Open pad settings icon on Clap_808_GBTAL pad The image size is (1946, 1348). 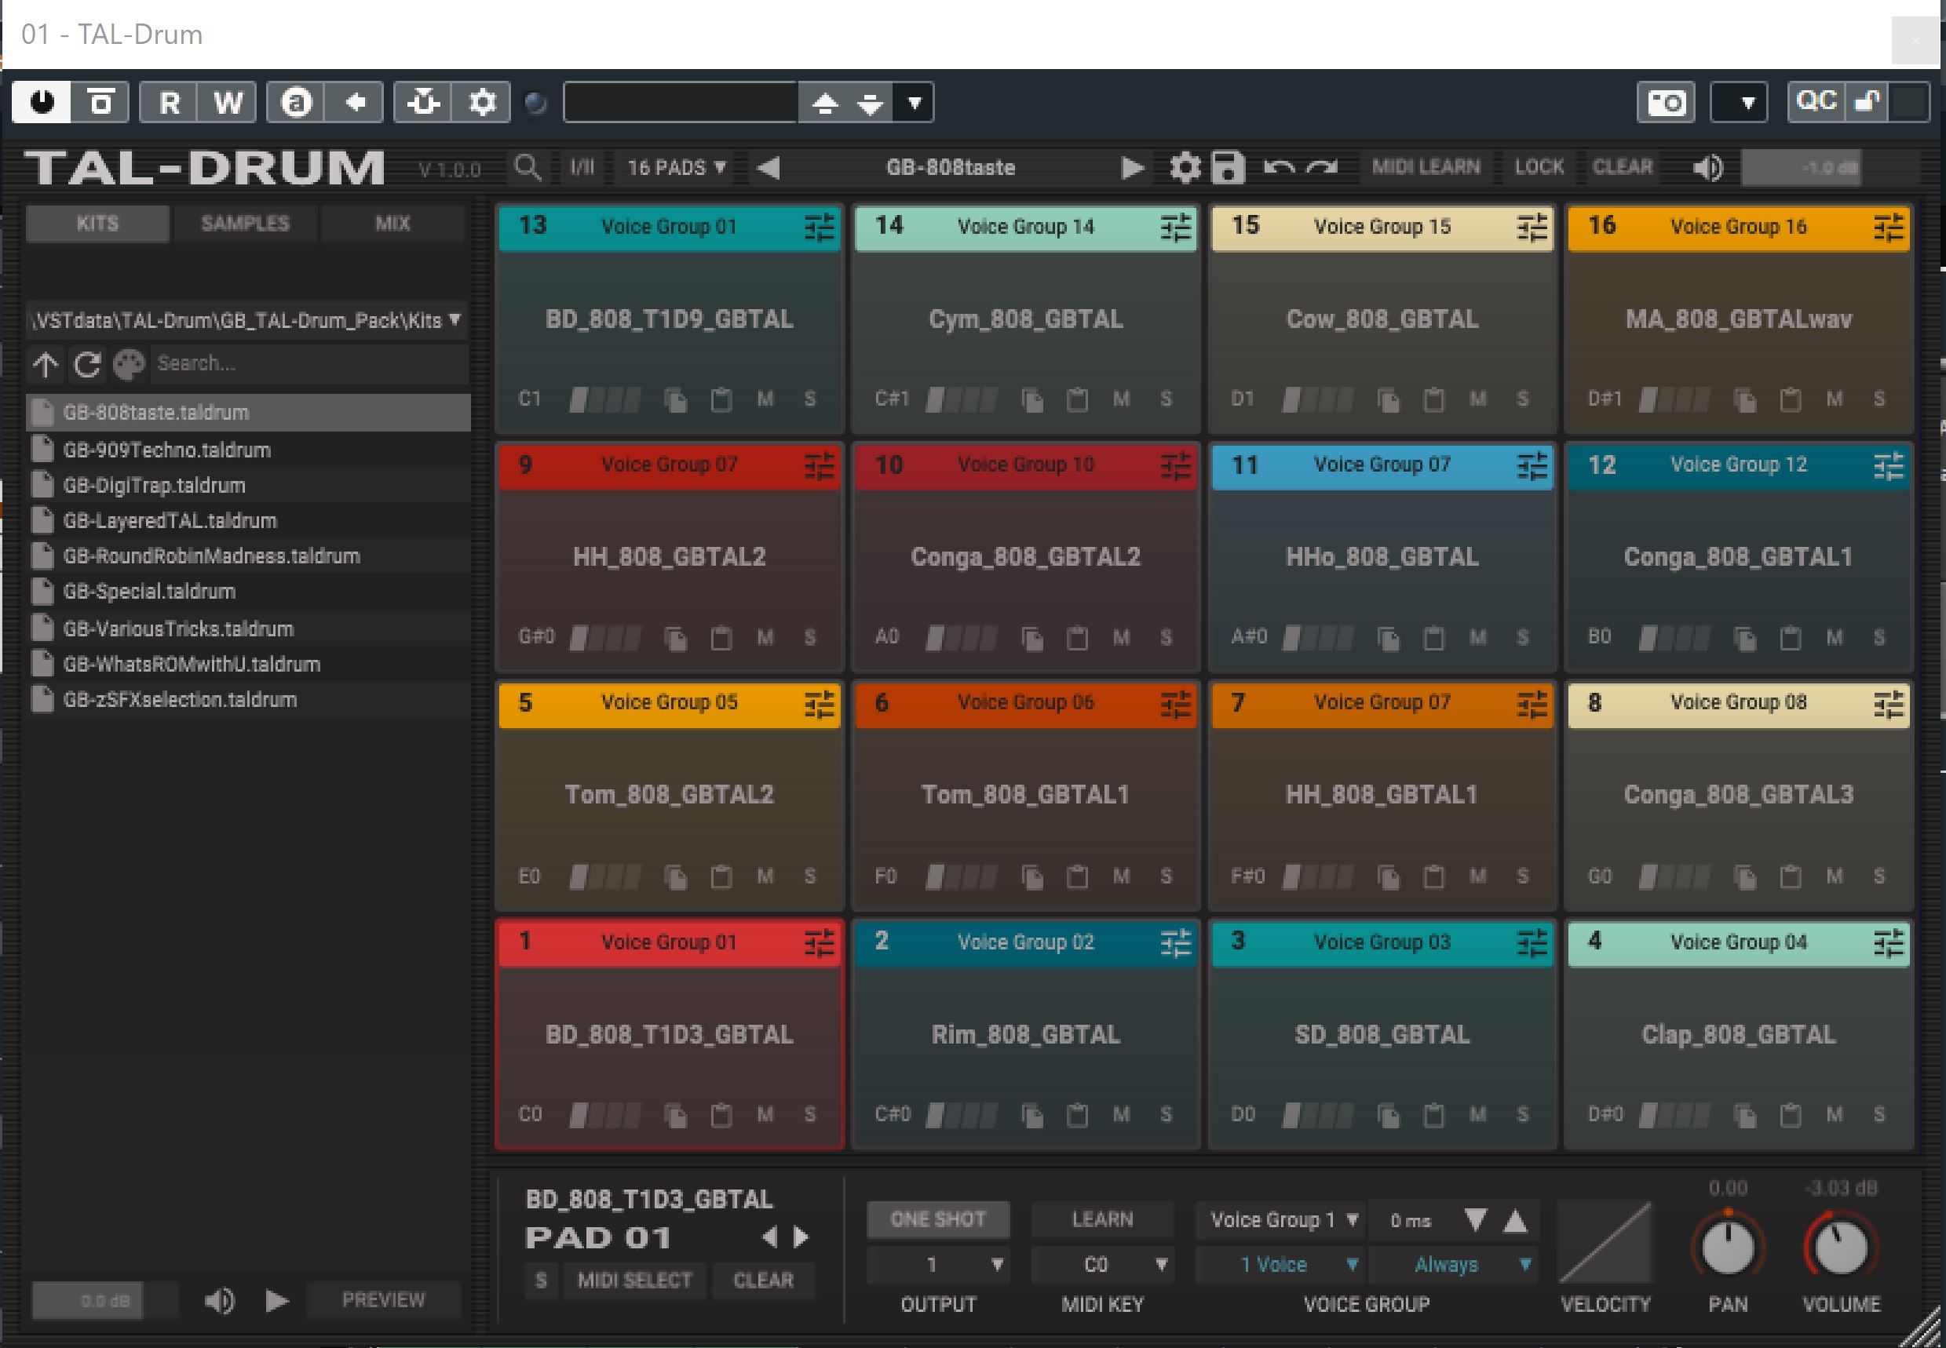pyautogui.click(x=1888, y=942)
